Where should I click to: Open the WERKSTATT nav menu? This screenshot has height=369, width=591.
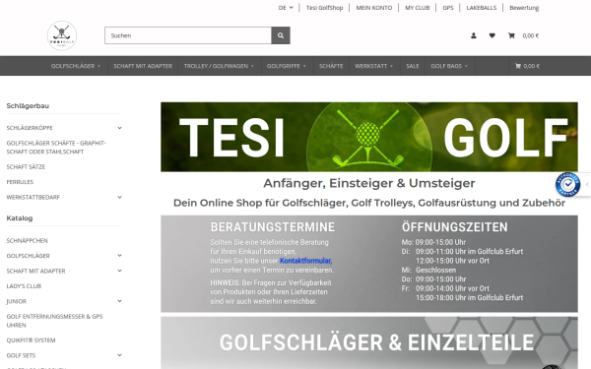coord(374,66)
